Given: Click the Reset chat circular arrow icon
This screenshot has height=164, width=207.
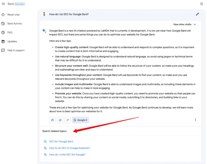Looking at the screenshot, I should (x=3, y=15).
